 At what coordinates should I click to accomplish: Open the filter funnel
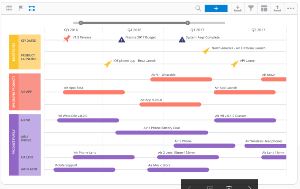pos(251,9)
